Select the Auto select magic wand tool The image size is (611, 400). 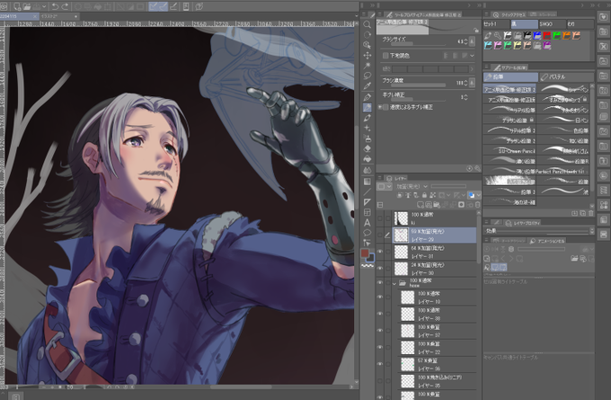[367, 66]
